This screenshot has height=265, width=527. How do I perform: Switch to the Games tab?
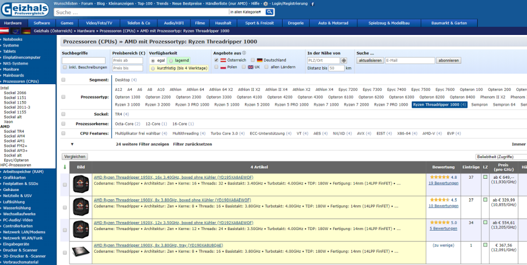pyautogui.click(x=67, y=23)
